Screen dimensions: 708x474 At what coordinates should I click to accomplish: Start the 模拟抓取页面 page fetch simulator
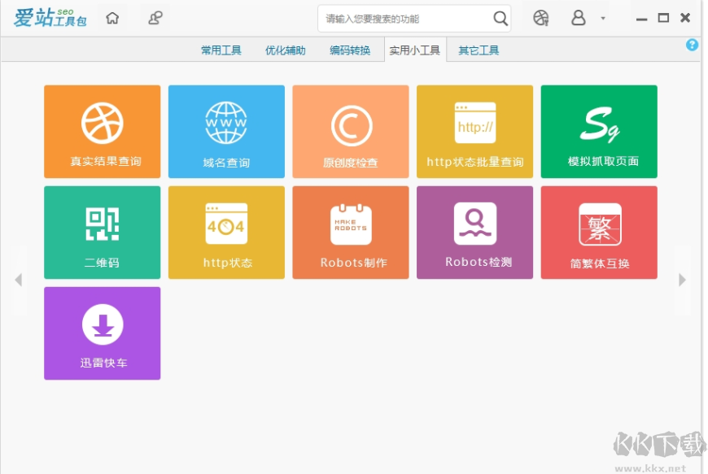tap(599, 131)
